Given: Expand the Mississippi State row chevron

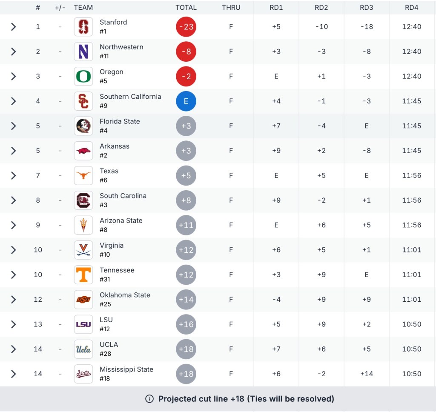Looking at the screenshot, I should [x=13, y=374].
